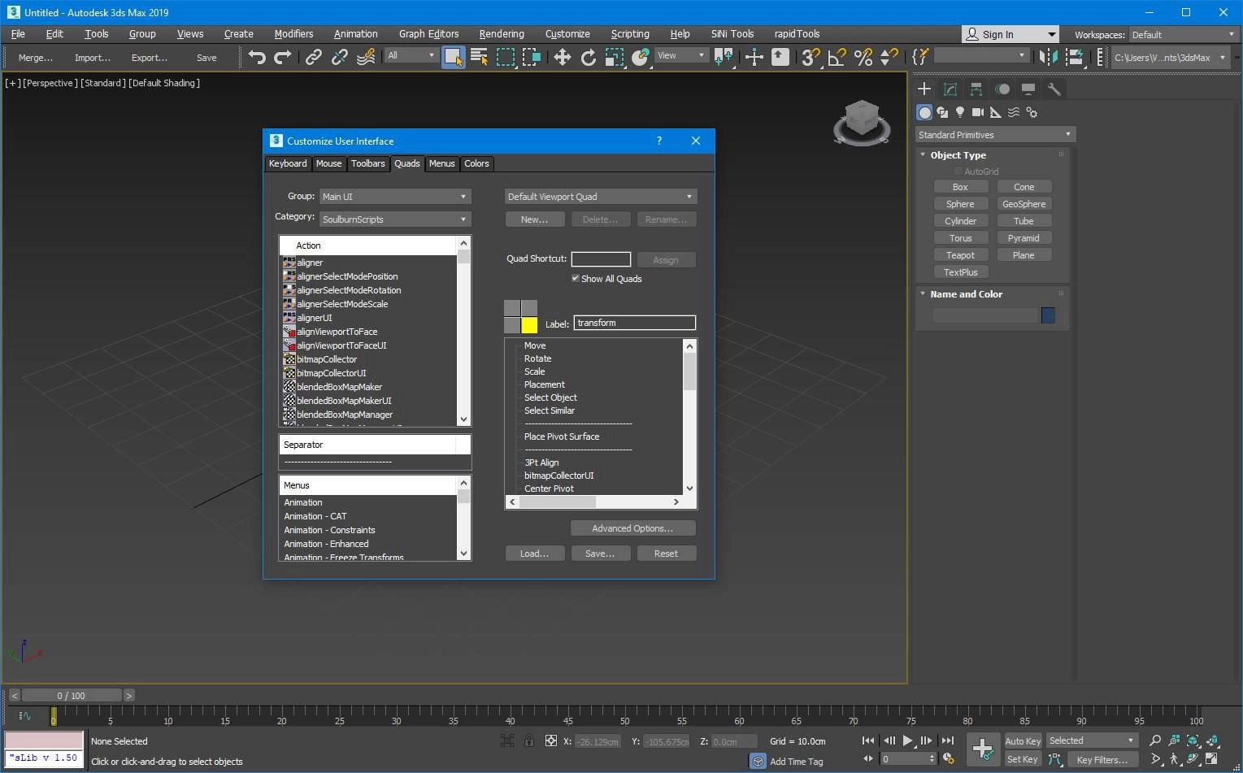Open the Select by Name list
Viewport: 1243px width, 773px height.
pyautogui.click(x=479, y=57)
